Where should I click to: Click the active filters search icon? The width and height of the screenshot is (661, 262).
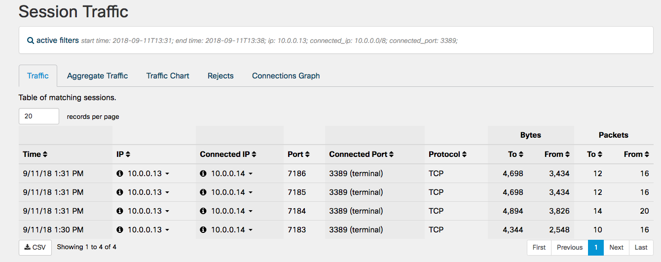(30, 40)
